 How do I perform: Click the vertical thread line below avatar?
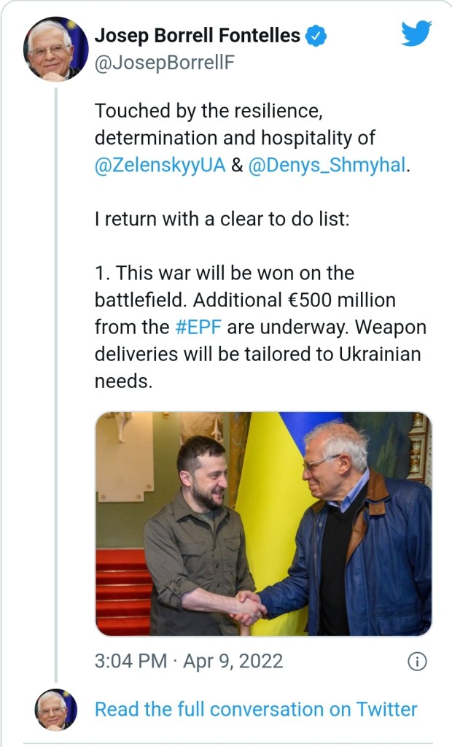coord(56,365)
